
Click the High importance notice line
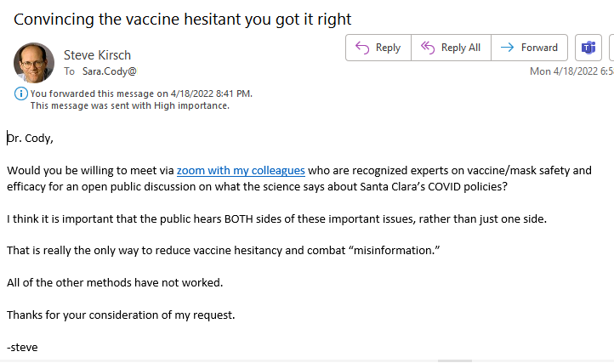click(130, 105)
